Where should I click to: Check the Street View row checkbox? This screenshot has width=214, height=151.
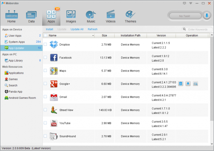45,110
